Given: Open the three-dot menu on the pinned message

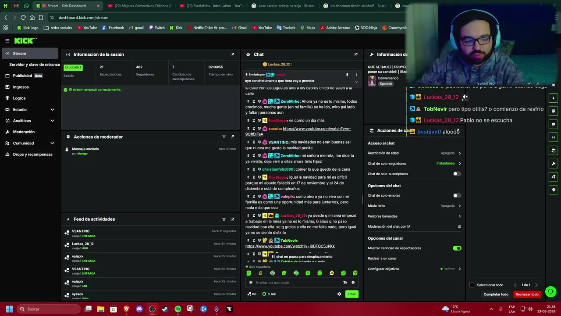Looking at the screenshot, I should tap(356, 75).
